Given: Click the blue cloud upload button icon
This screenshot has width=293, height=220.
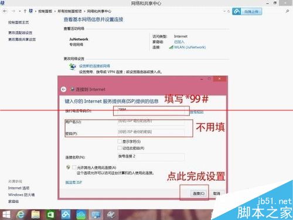Looking at the screenshot, I should [x=237, y=12].
